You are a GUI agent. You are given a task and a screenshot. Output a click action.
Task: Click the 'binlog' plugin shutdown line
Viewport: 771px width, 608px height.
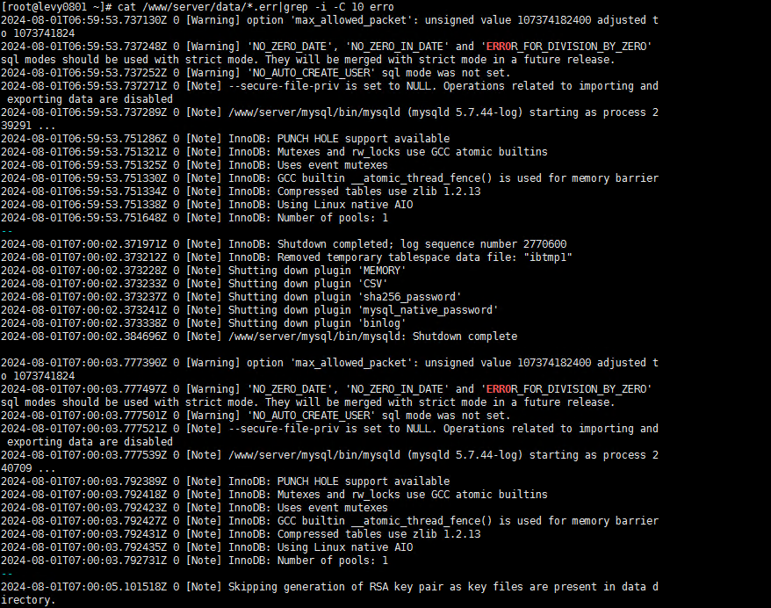(204, 323)
